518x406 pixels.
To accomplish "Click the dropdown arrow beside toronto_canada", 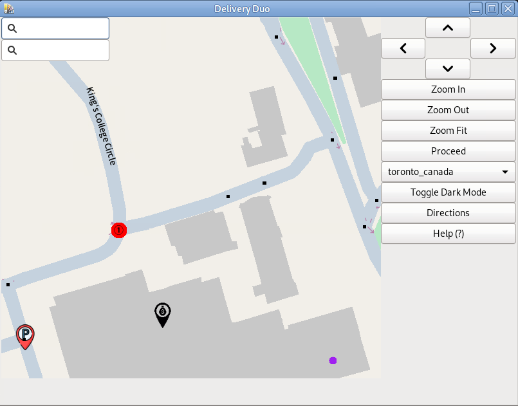I will pos(505,172).
